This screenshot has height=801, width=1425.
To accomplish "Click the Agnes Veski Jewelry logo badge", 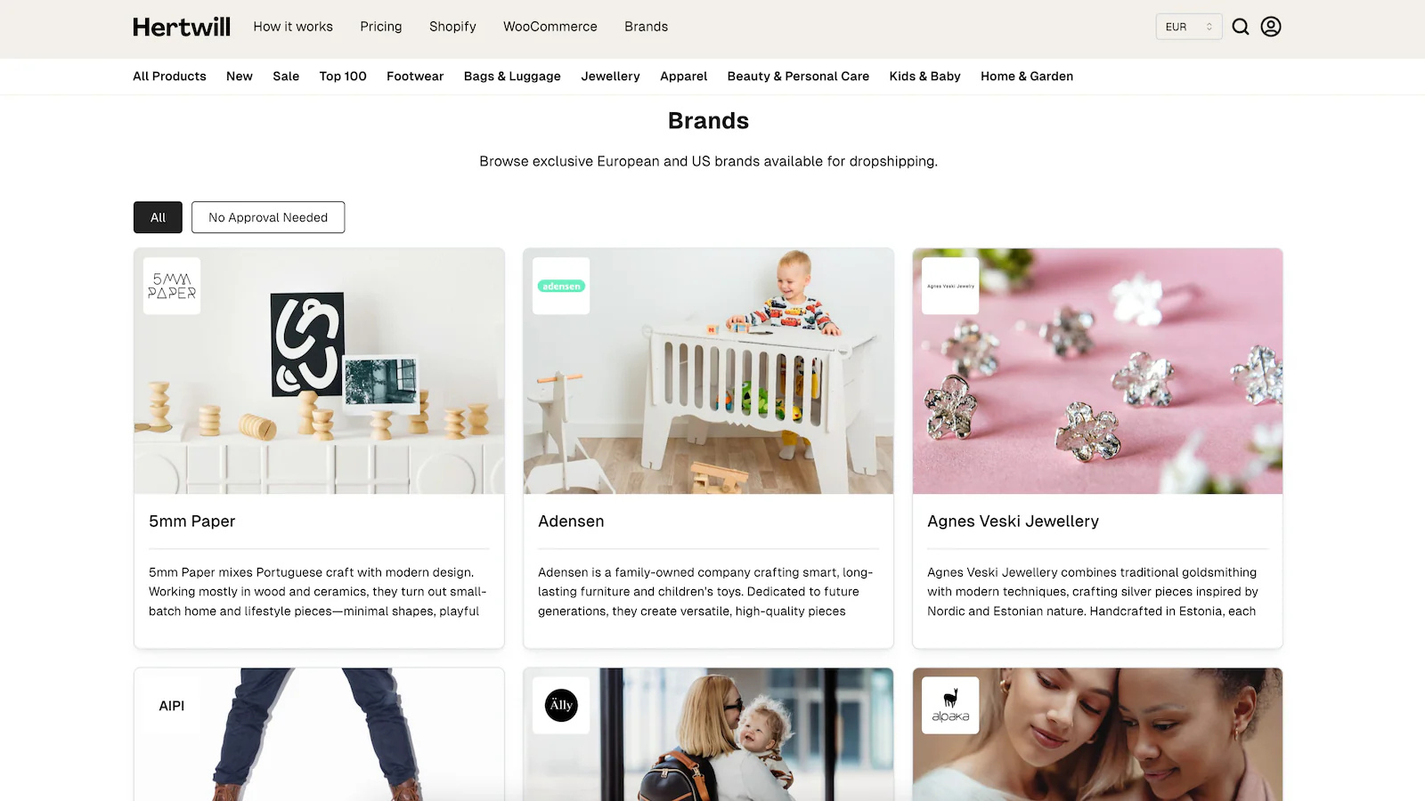I will [950, 286].
